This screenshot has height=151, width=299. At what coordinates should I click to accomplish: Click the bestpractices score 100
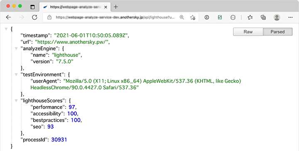click(x=76, y=120)
